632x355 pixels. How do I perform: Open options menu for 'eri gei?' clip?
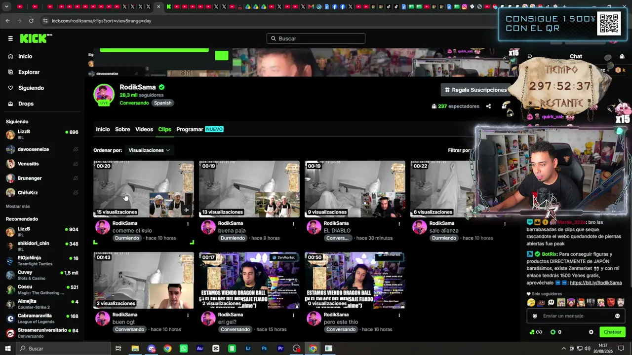click(x=293, y=315)
